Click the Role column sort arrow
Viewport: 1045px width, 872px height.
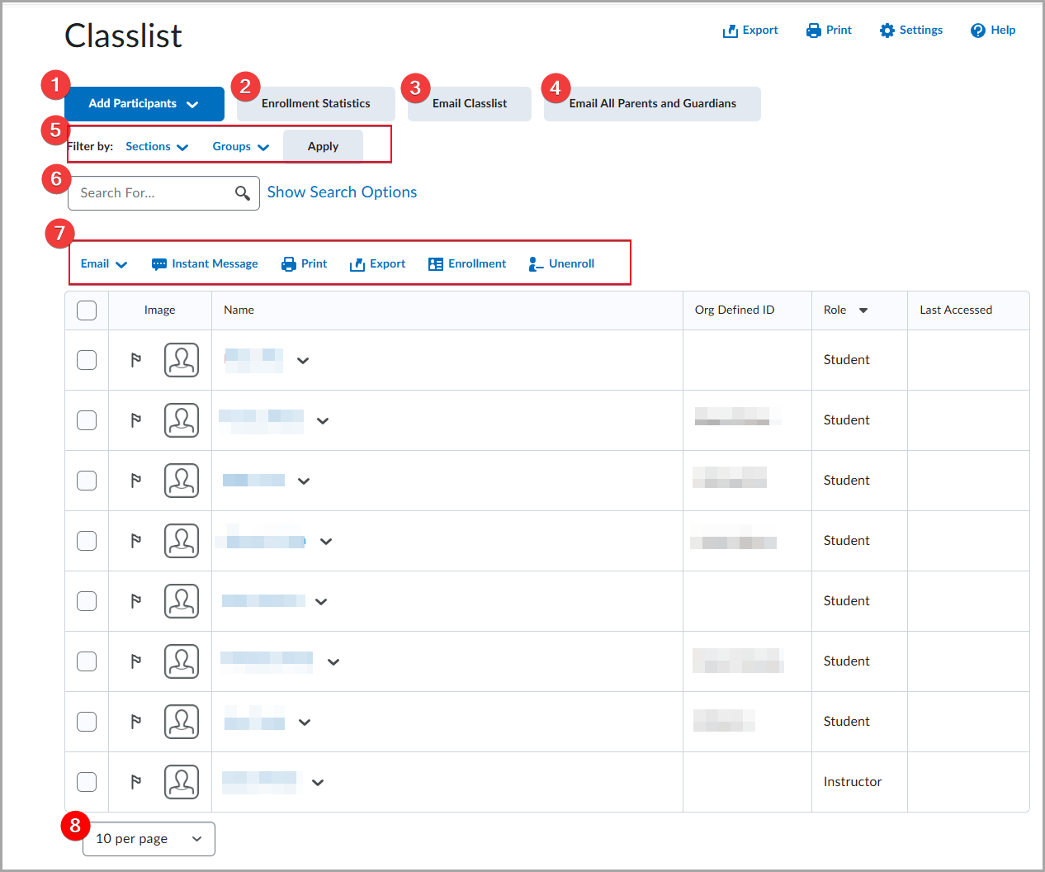pos(862,310)
